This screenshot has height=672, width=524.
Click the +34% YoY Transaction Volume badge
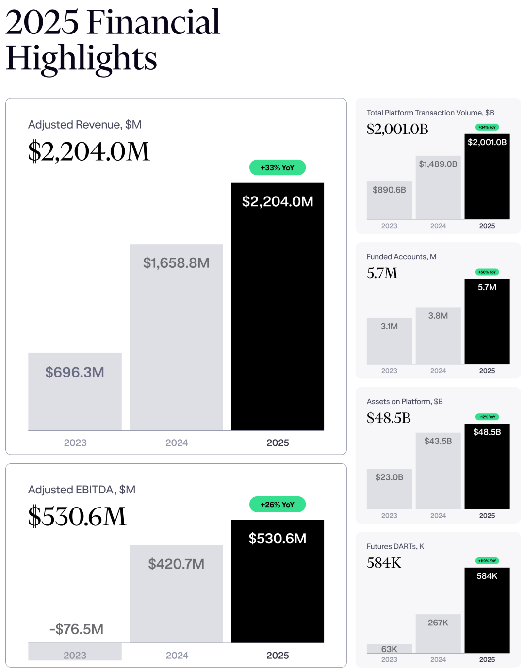click(x=487, y=127)
